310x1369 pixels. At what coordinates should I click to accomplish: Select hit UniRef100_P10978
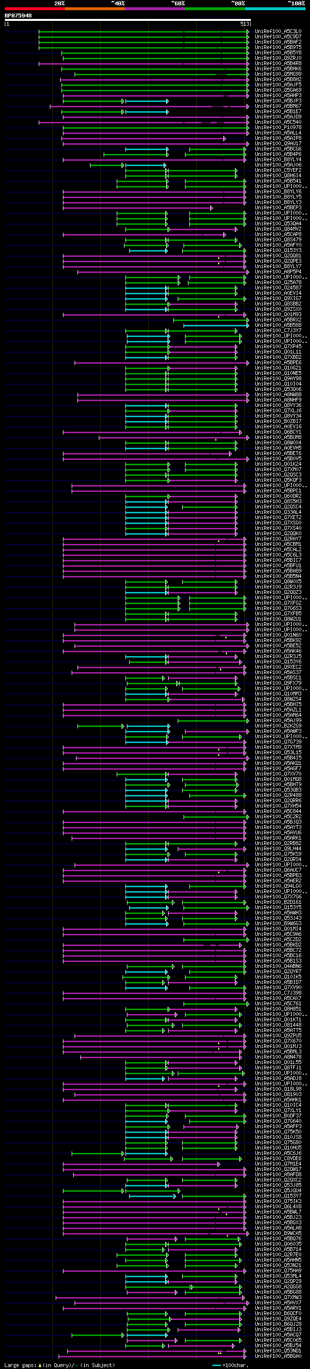tap(278, 128)
